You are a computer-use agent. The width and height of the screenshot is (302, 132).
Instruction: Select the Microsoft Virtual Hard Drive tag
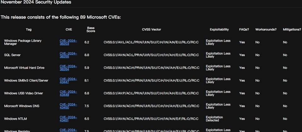coord(24,68)
